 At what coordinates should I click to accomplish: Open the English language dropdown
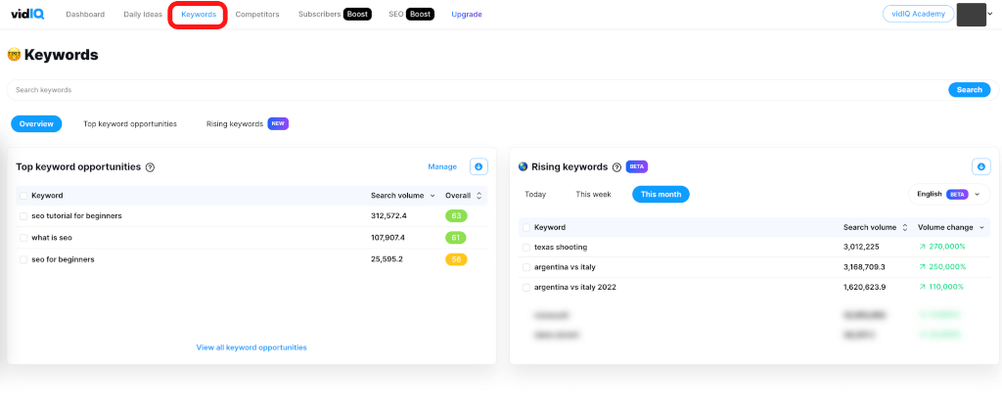[x=949, y=194]
